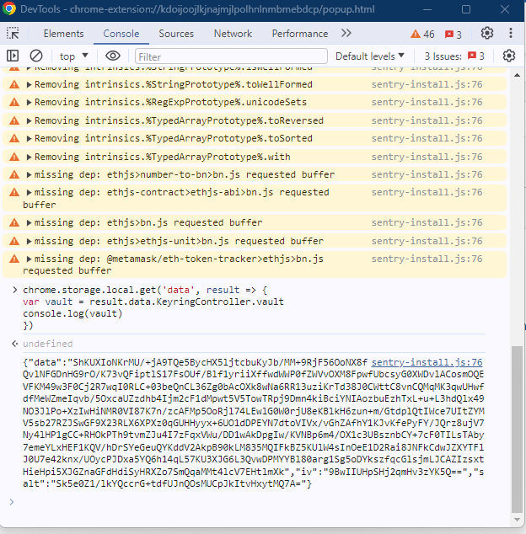Open sentry-install.js:76 link on unicodeSets row

coord(427,102)
